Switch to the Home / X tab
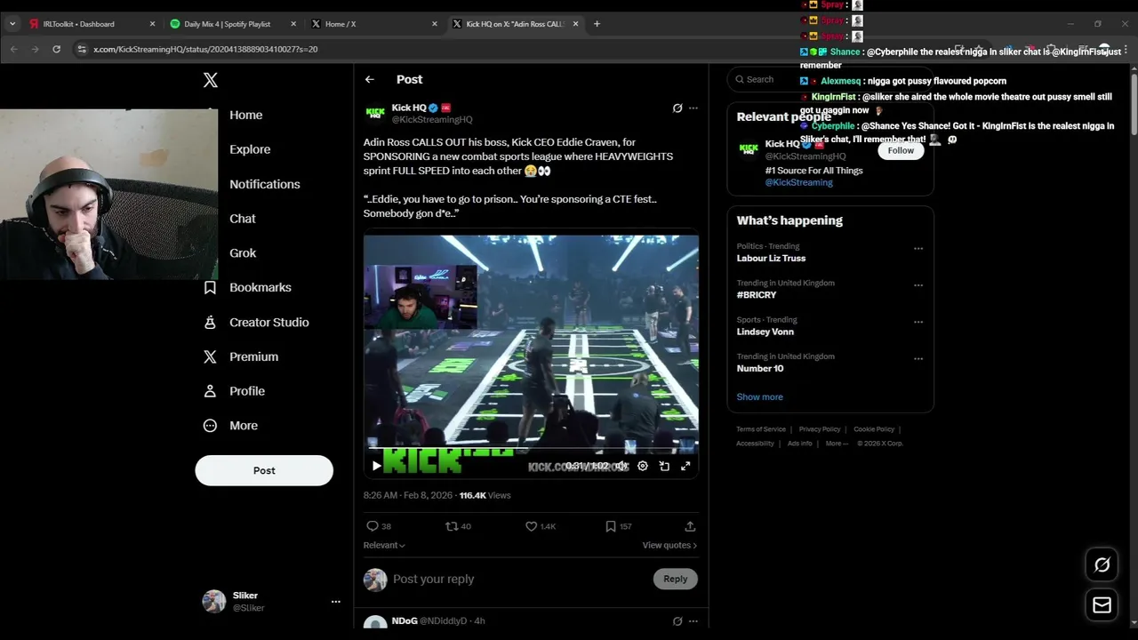 click(374, 24)
